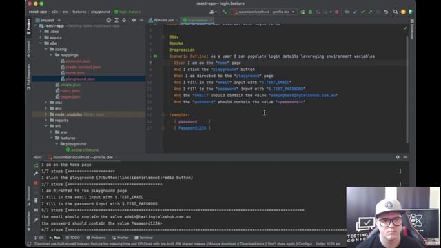Viewport: 441px width, 248px height.
Task: Minimize the Run tool window
Action: (x=405, y=157)
